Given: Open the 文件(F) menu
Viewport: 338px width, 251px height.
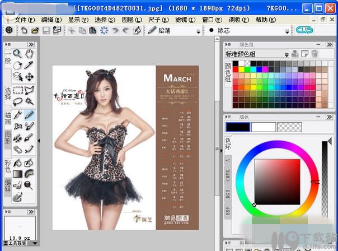Looking at the screenshot, I should tap(25, 20).
